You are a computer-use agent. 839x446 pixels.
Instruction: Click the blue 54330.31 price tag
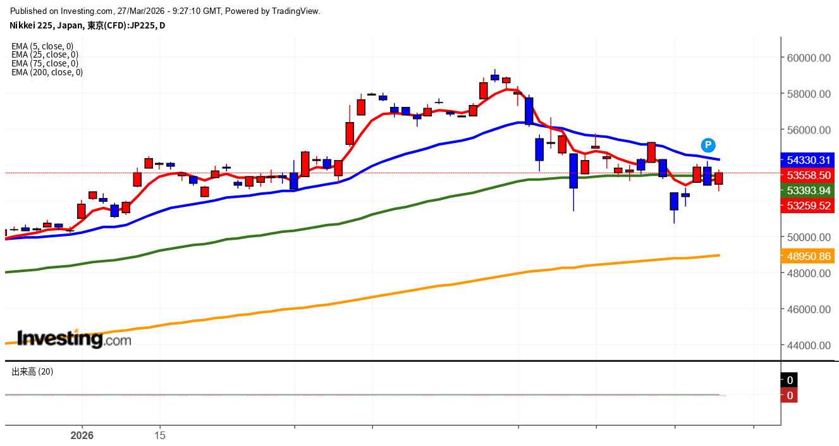[x=807, y=160]
